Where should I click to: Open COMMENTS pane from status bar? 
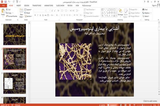(112, 105)
